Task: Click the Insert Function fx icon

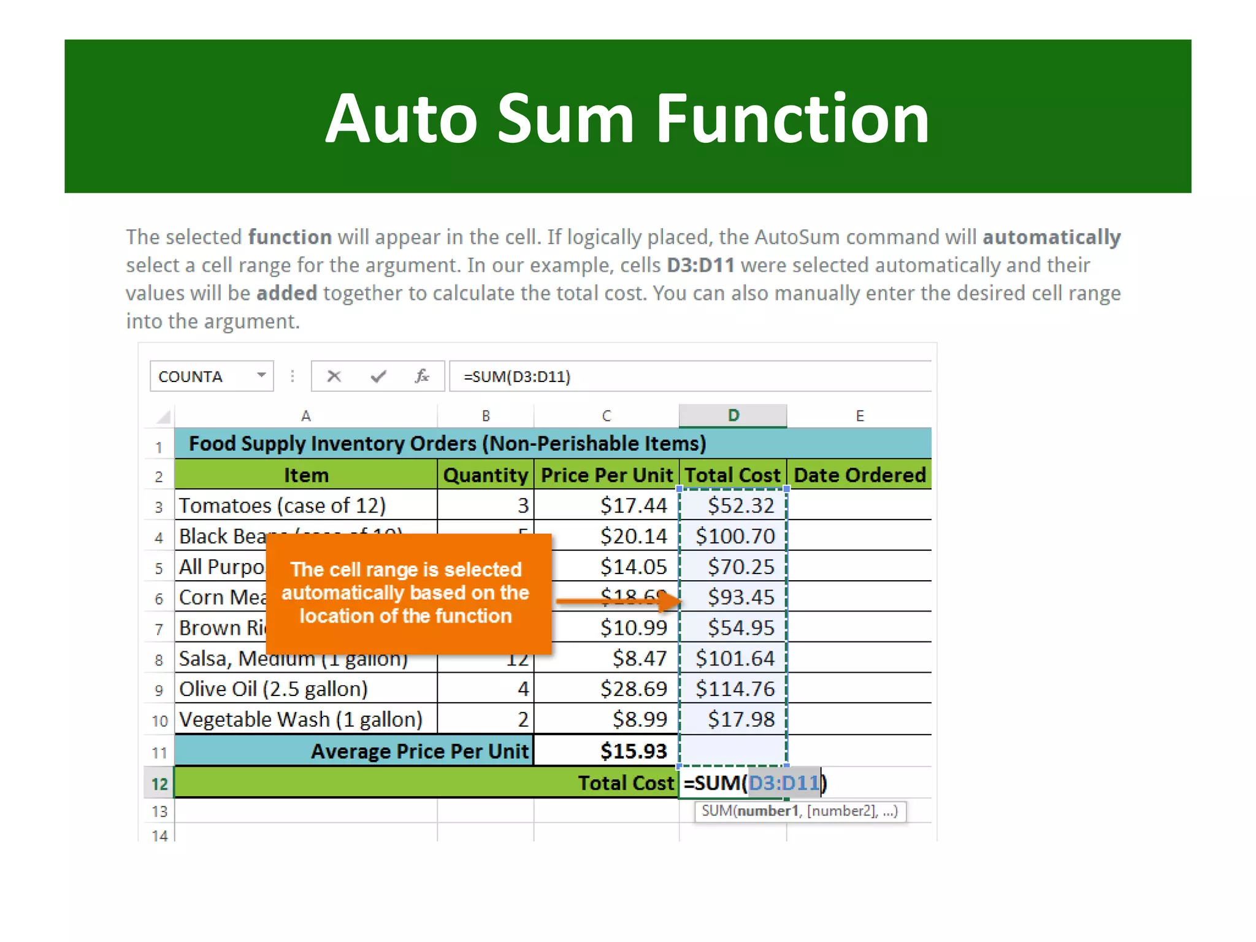Action: [422, 376]
